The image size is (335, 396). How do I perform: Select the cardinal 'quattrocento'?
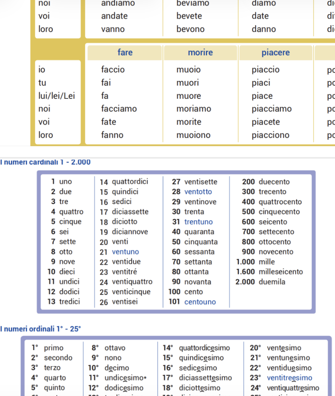pos(280,202)
